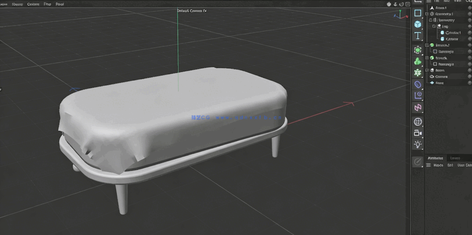The image size is (472, 235).
Task: Open the Floor environment globe tool
Action: (417, 122)
